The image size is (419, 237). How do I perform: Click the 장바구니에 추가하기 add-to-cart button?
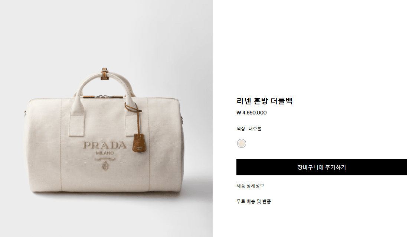tap(321, 167)
